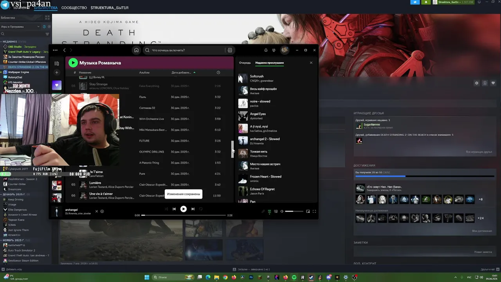The height and width of the screenshot is (282, 501).
Task: Open Friend Activity icon in Spotify
Action: coord(274,50)
